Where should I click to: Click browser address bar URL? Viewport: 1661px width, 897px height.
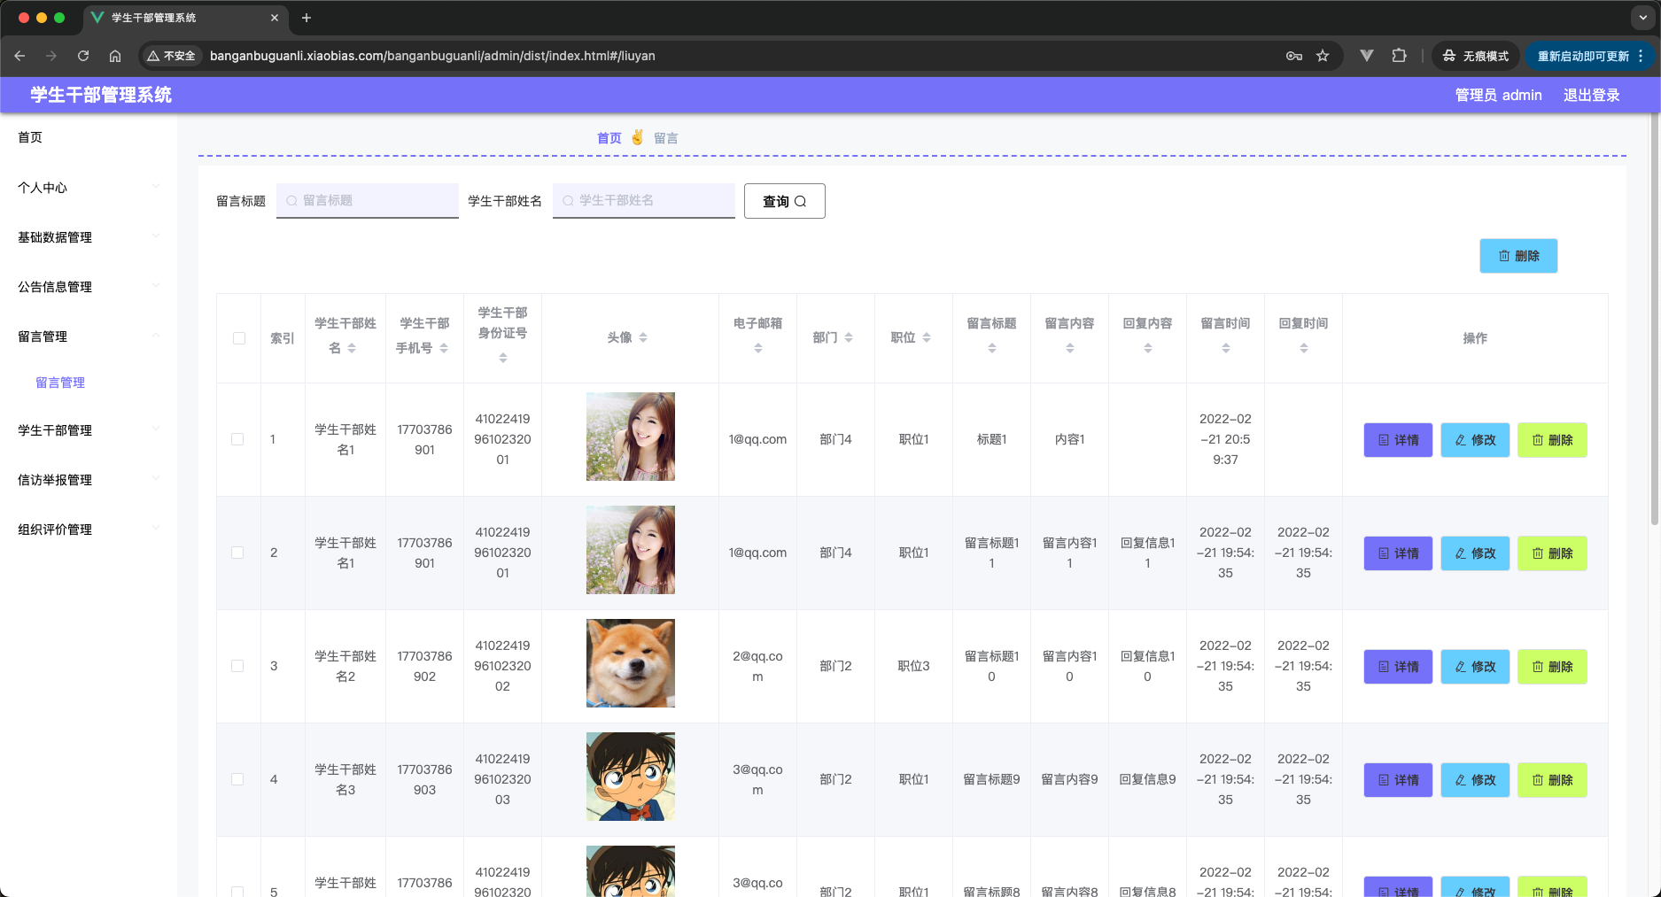pos(432,56)
